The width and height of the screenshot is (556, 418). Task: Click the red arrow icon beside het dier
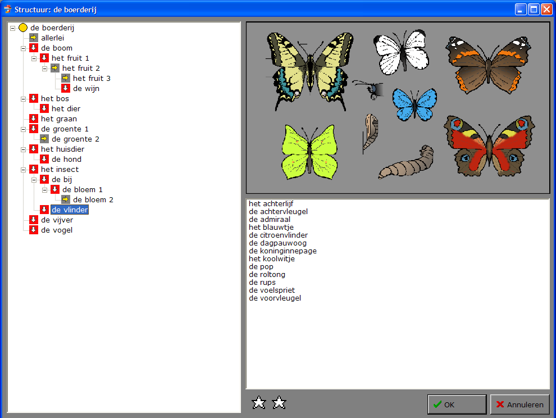(44, 108)
